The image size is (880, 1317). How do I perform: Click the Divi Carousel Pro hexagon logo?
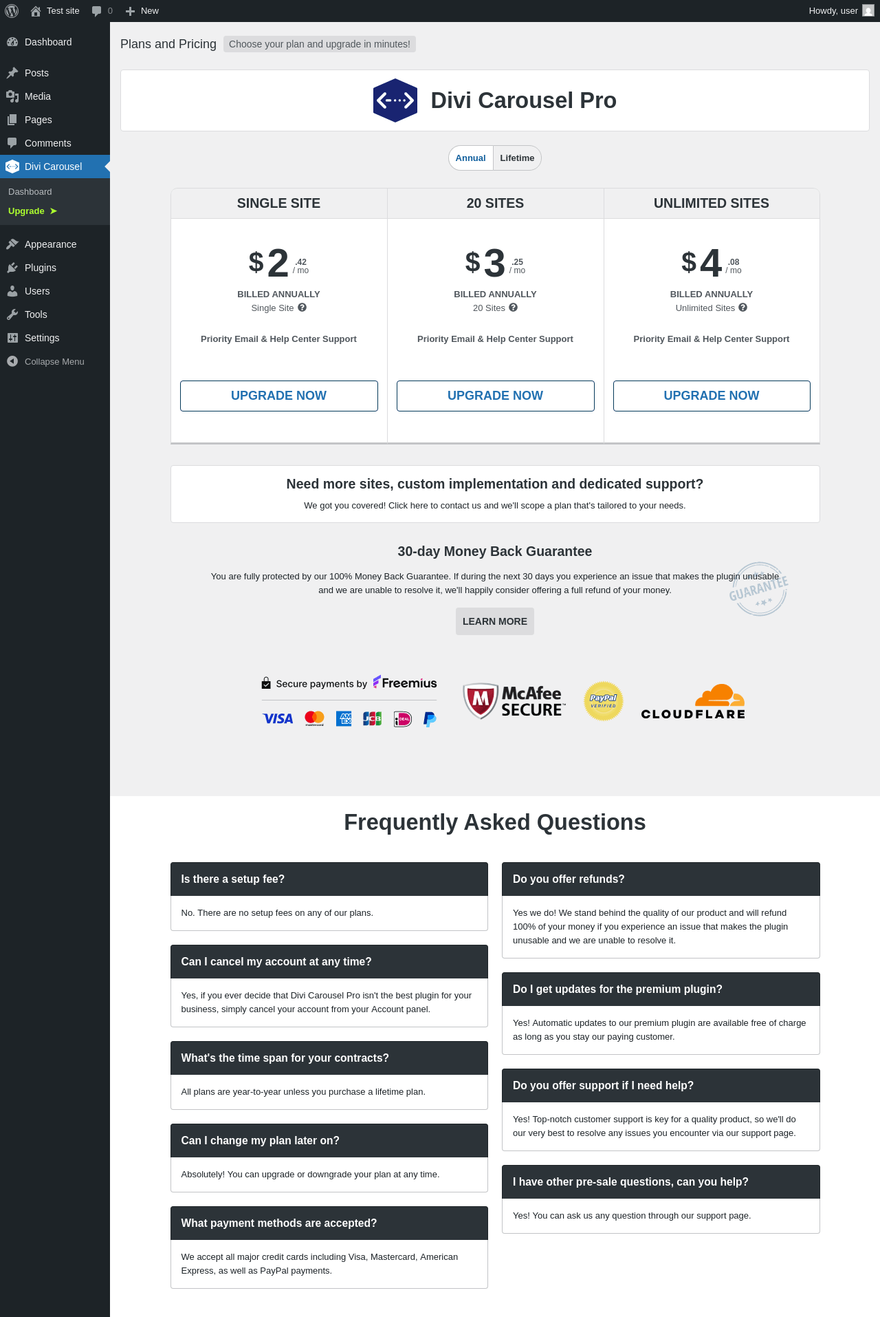pyautogui.click(x=395, y=100)
